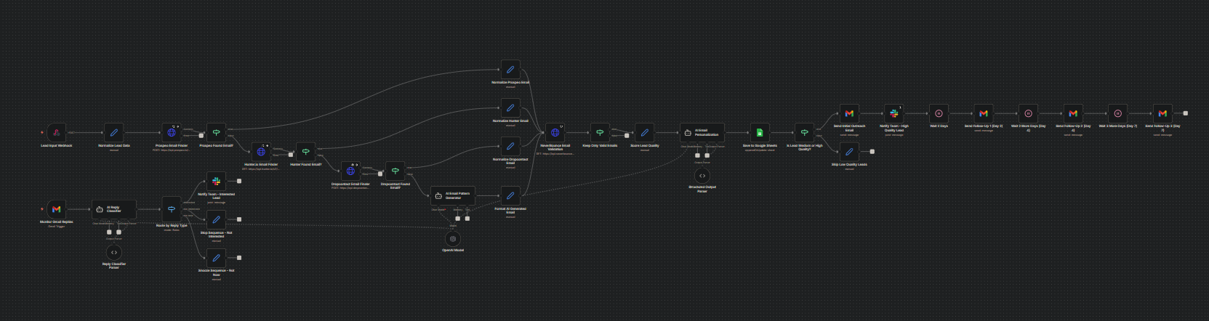Select the Hunter Found Email? node

coord(305,152)
